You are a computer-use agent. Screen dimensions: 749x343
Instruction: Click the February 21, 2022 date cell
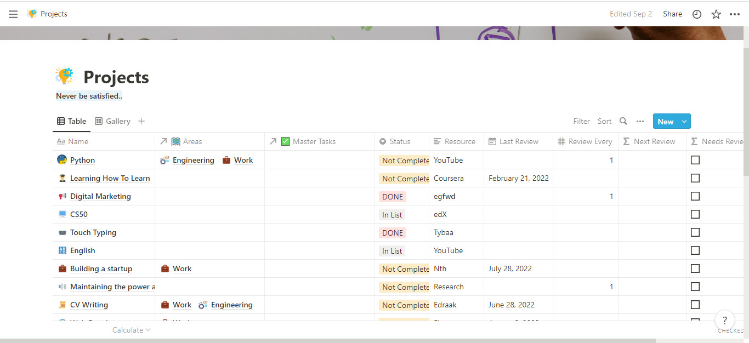tap(519, 178)
